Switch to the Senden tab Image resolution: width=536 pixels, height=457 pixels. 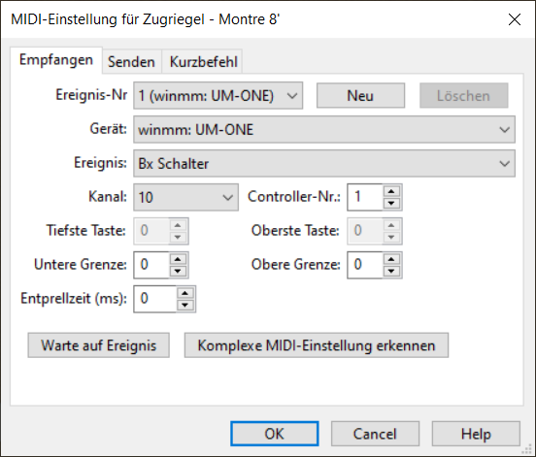click(x=132, y=62)
